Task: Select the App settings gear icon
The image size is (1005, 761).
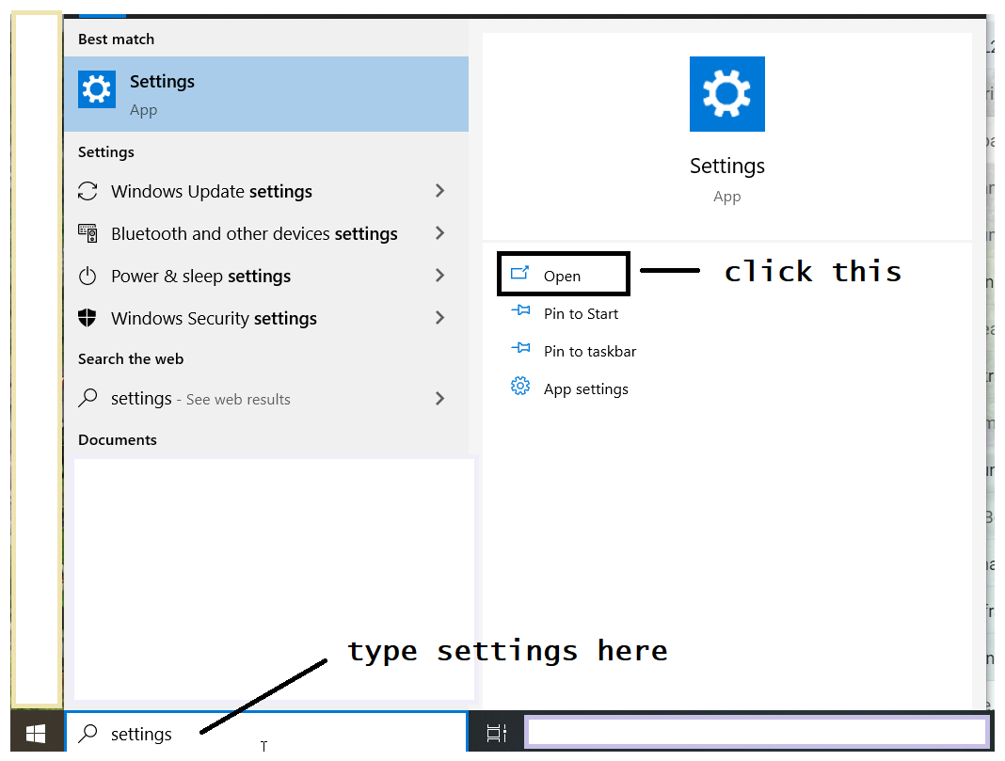Action: pyautogui.click(x=519, y=387)
